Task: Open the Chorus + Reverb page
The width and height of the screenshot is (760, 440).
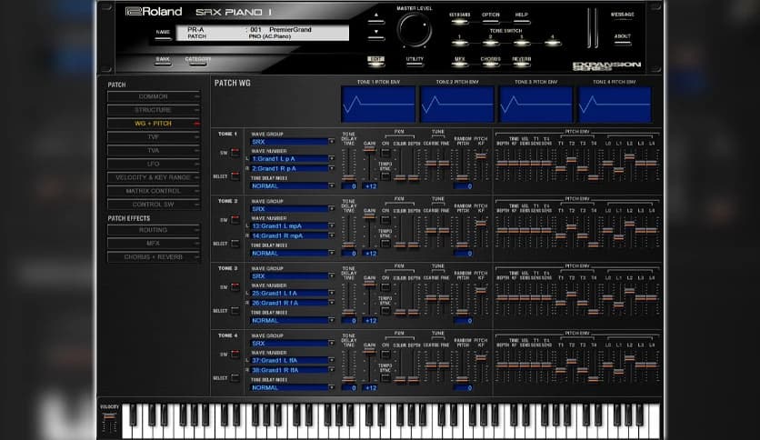Action: click(x=153, y=257)
